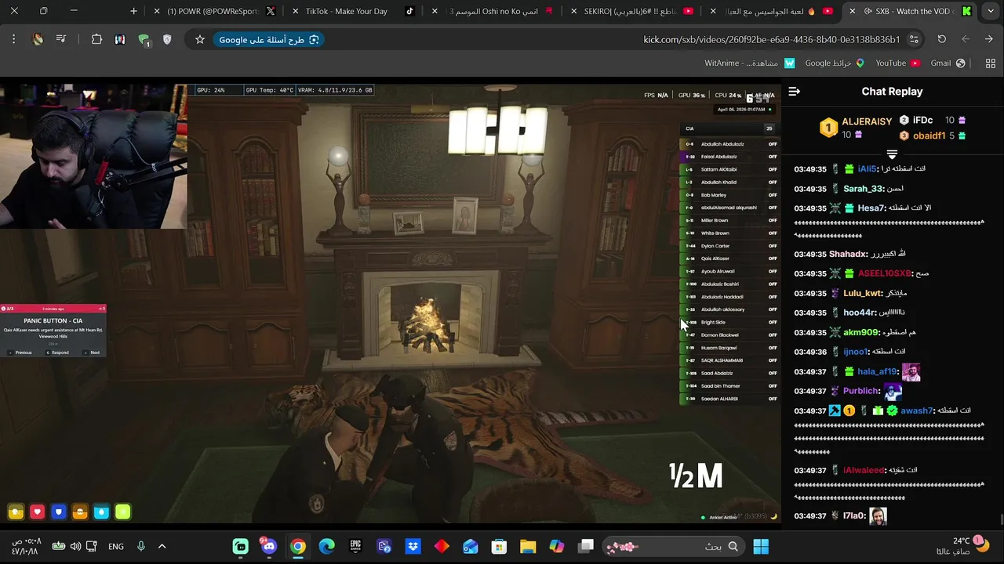Image resolution: width=1004 pixels, height=564 pixels.
Task: Open the tab search dropdown arrow
Action: click(990, 12)
